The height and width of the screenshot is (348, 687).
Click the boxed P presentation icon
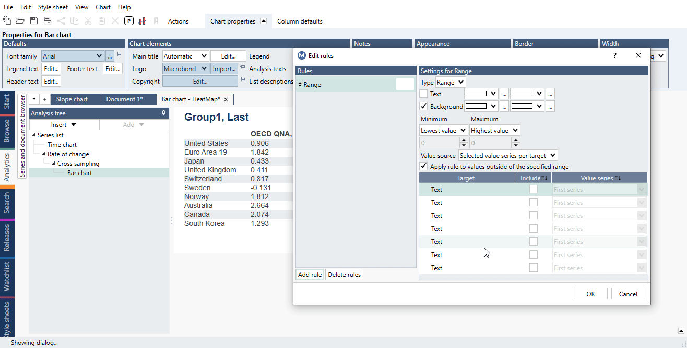(x=128, y=21)
